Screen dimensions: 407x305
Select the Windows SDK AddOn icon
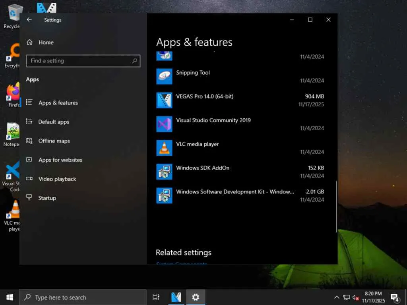click(x=164, y=172)
